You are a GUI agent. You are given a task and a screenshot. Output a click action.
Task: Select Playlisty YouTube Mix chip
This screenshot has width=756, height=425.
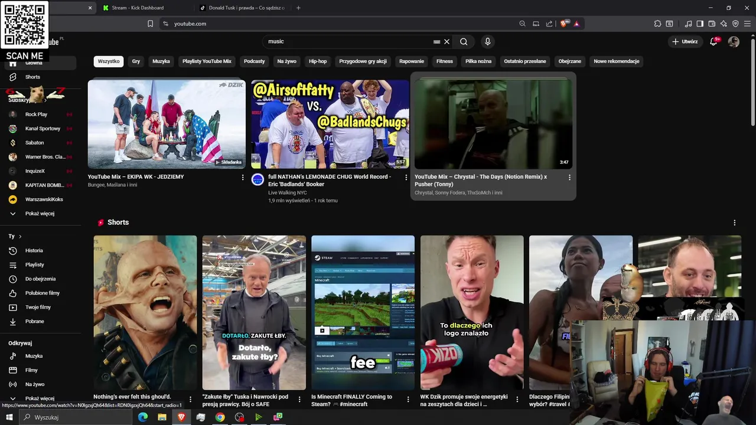tap(207, 61)
